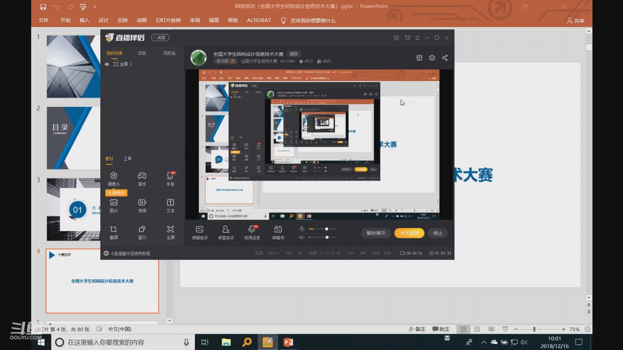Open the 视图 ribbon tab

214,20
